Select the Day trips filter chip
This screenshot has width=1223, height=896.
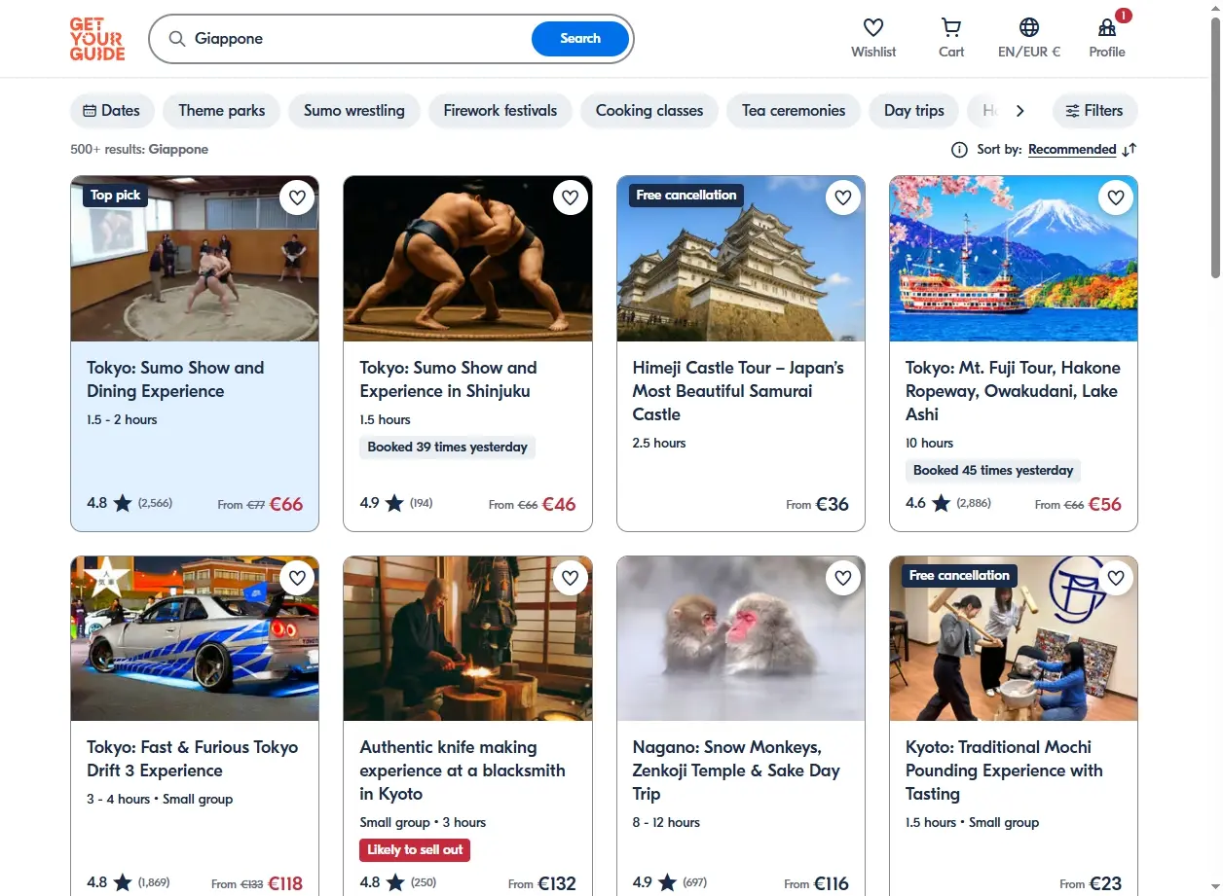(914, 111)
